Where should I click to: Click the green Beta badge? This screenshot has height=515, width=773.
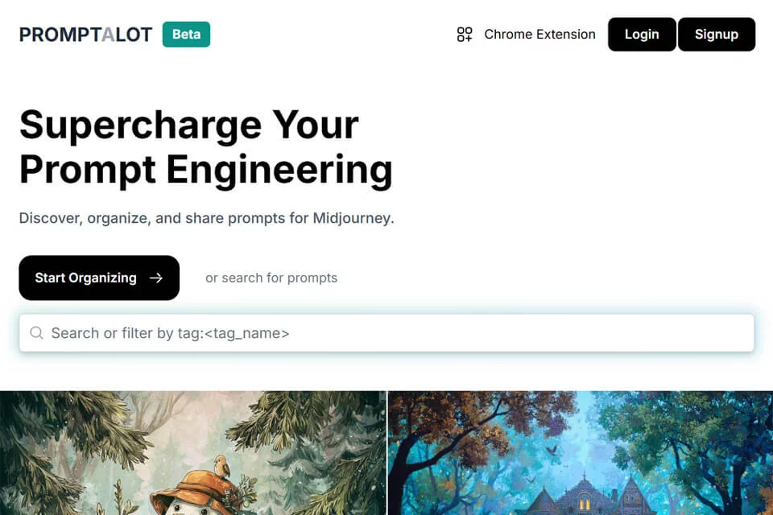coord(186,35)
